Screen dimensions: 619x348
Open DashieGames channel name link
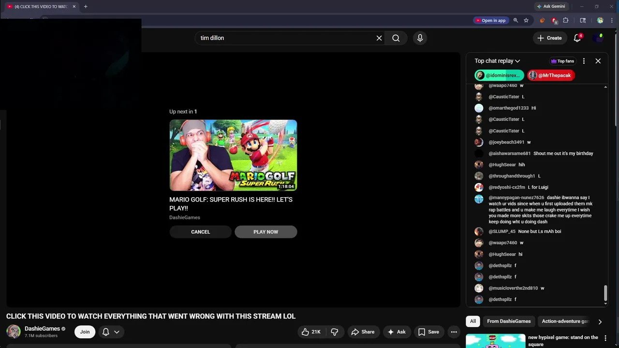point(42,329)
